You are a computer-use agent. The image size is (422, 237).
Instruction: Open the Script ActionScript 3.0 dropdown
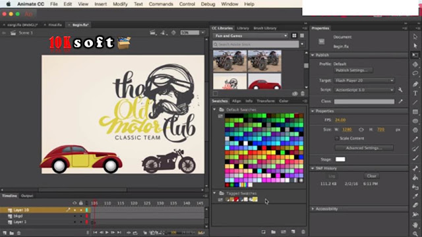coord(365,90)
